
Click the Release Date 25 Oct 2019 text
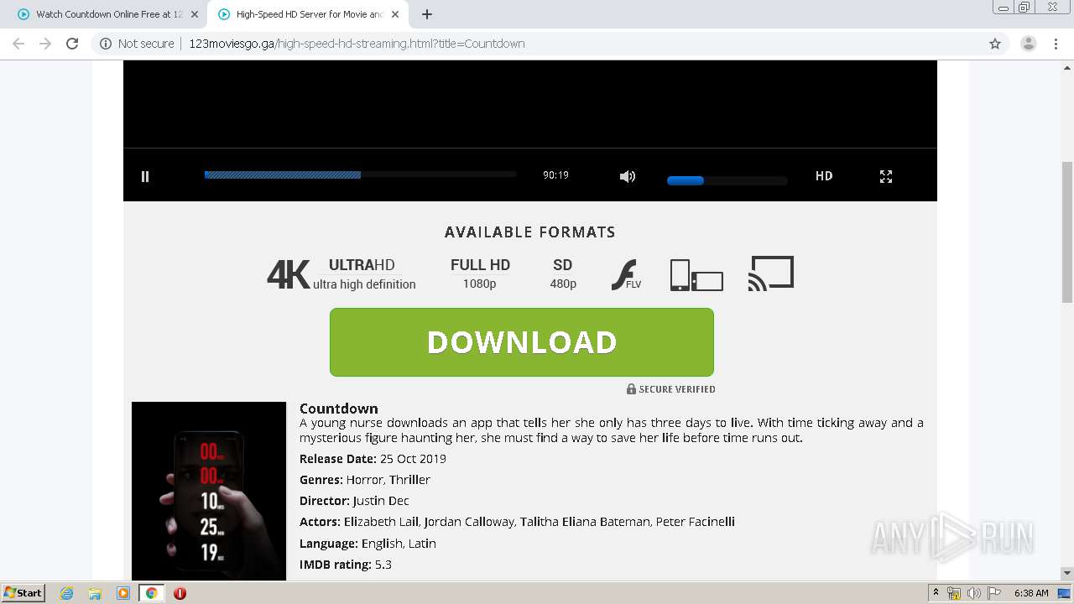(373, 459)
